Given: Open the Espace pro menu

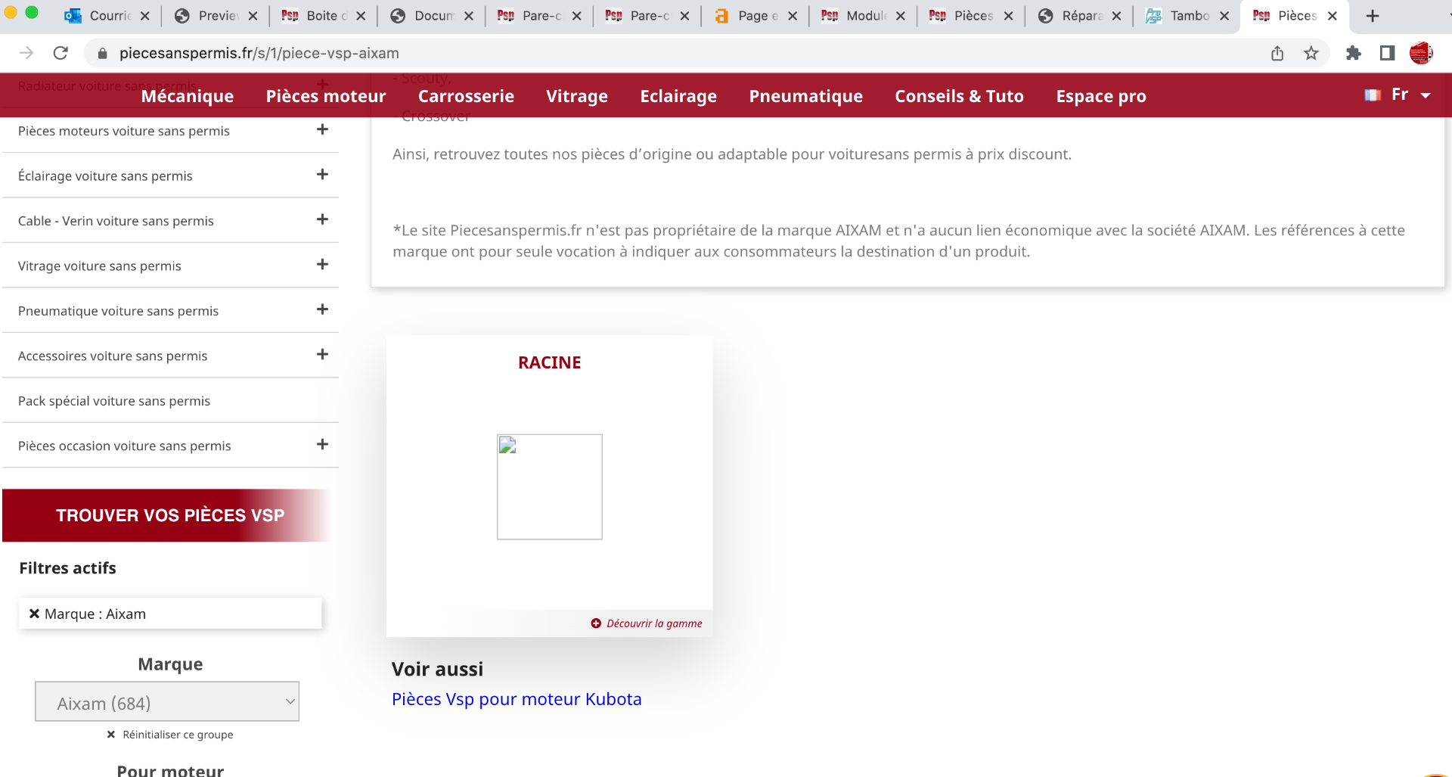Looking at the screenshot, I should 1101,96.
